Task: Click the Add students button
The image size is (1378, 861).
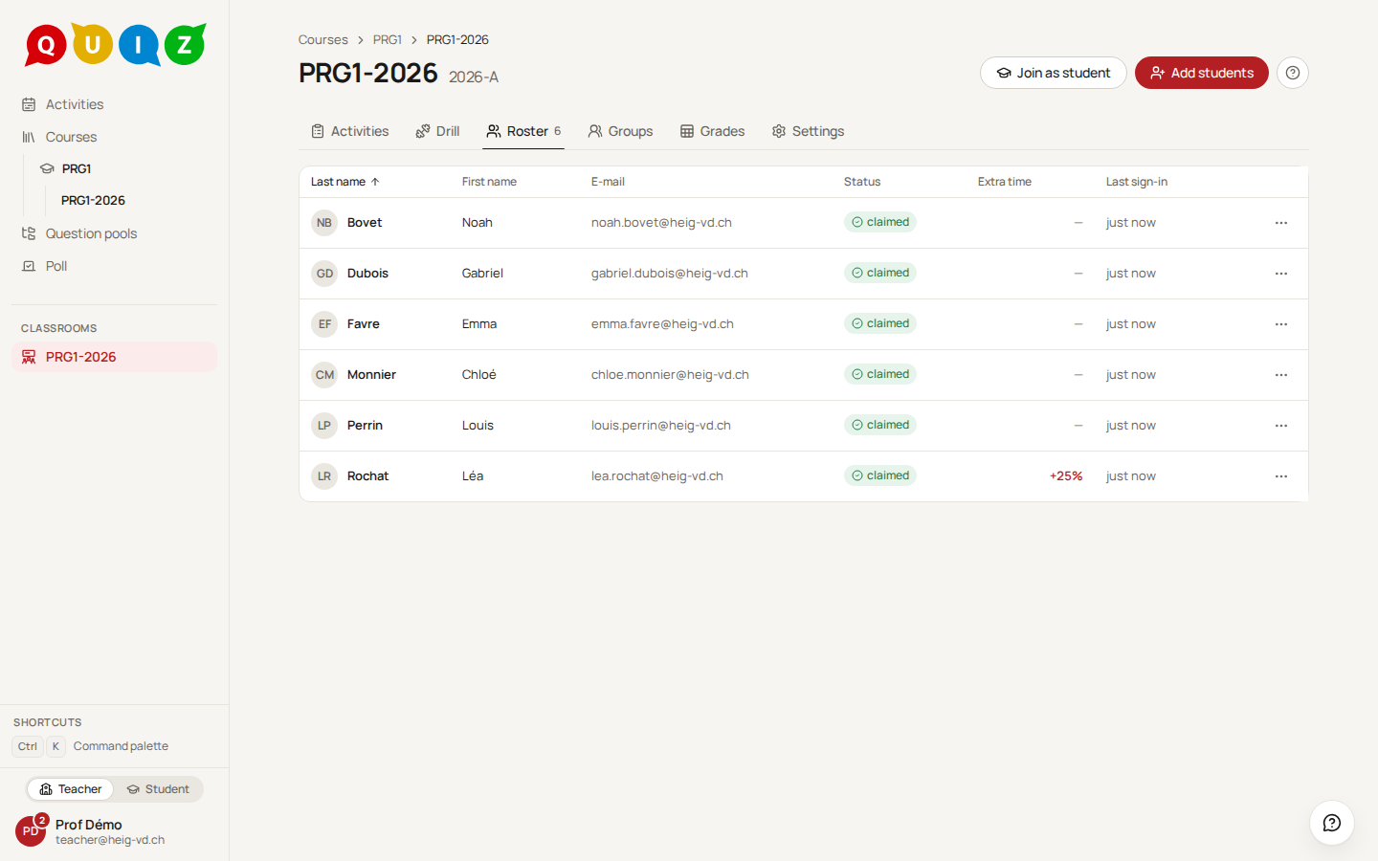Action: [x=1202, y=73]
